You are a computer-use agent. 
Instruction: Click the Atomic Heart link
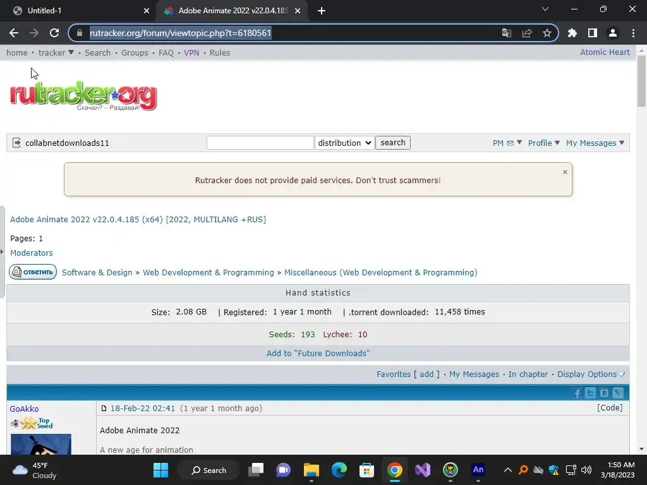click(605, 52)
